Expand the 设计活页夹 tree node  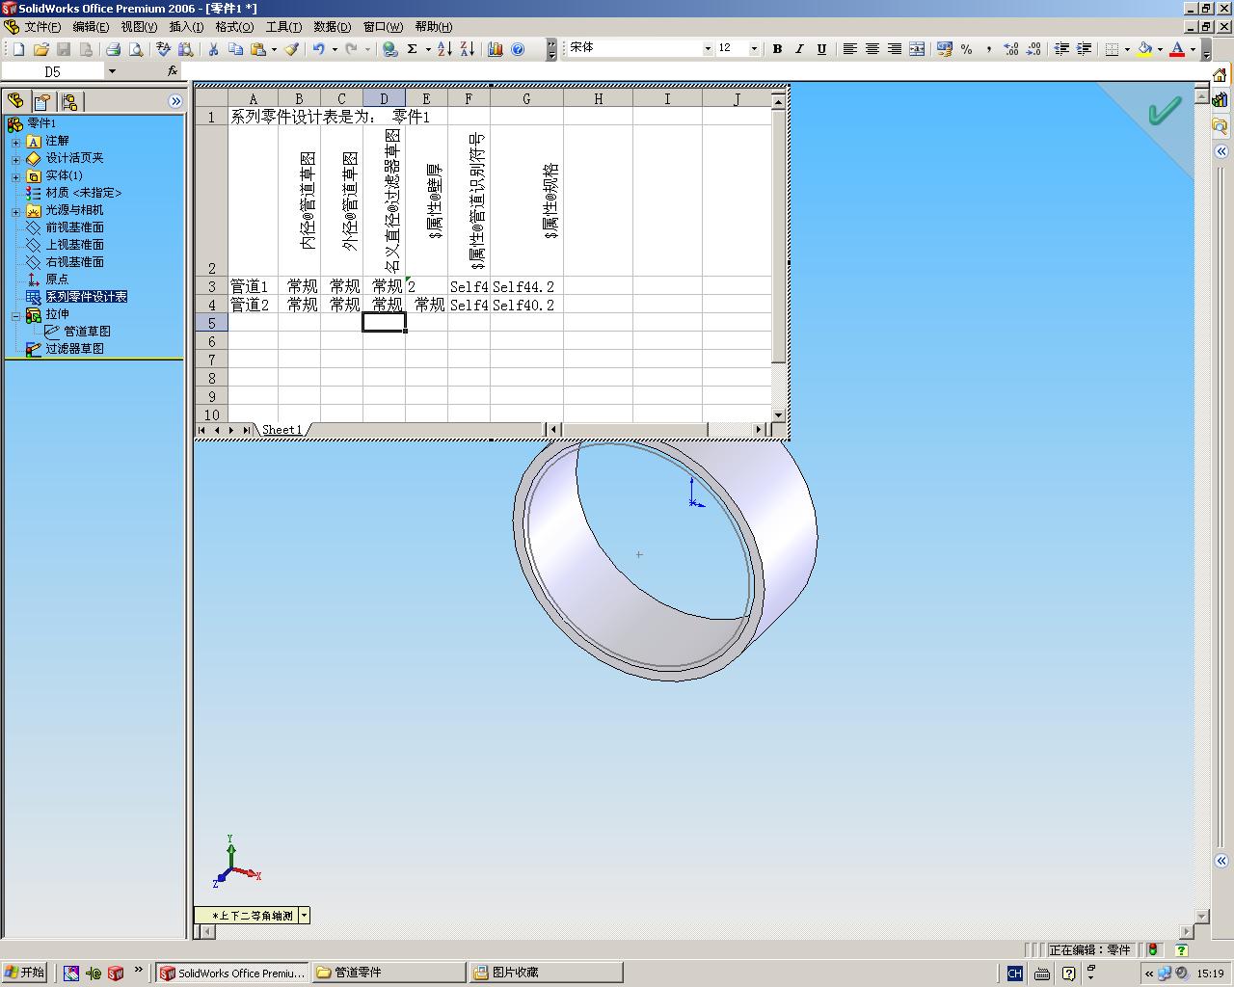point(15,159)
